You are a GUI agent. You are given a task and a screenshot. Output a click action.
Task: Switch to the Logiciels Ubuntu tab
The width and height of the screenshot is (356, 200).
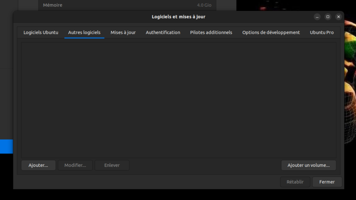coord(41,32)
